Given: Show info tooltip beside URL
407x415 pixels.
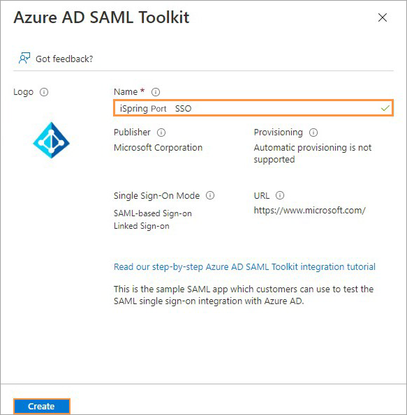Looking at the screenshot, I should [280, 195].
